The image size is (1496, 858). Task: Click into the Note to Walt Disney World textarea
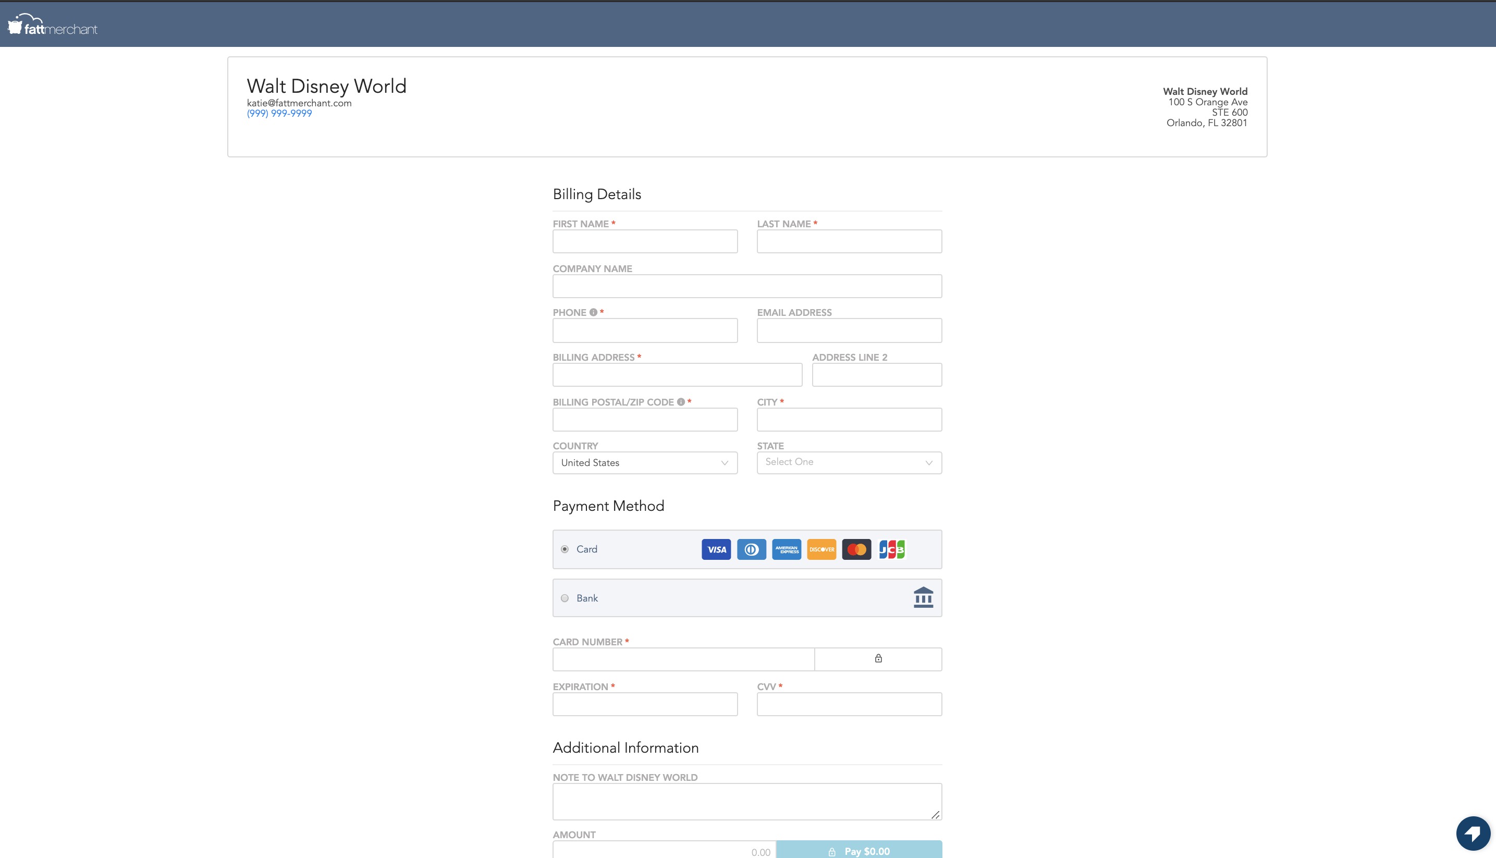tap(746, 801)
